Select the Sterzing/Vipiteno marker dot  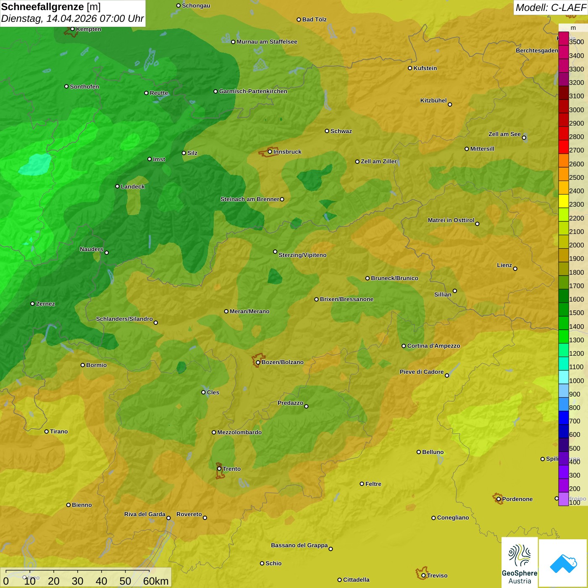[275, 252]
